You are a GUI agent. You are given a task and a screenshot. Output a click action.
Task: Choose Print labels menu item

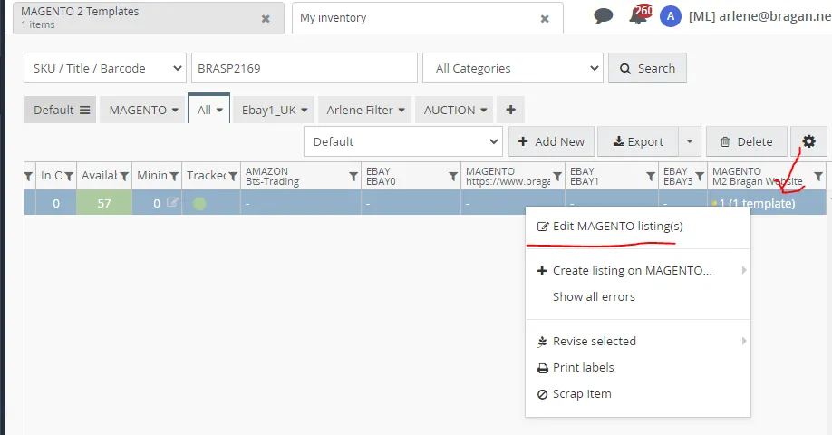[x=637, y=368]
